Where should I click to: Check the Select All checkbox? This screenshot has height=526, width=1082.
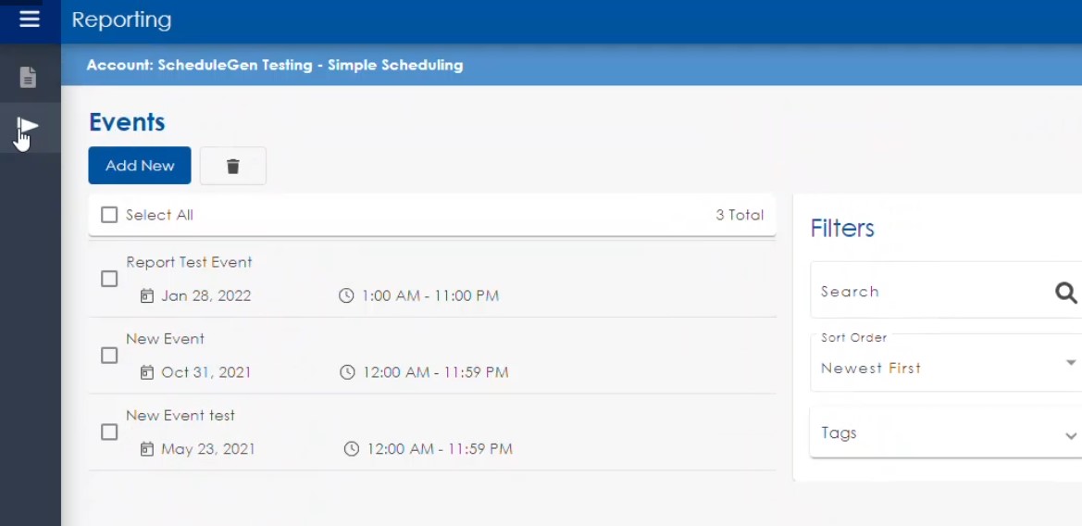pos(109,215)
